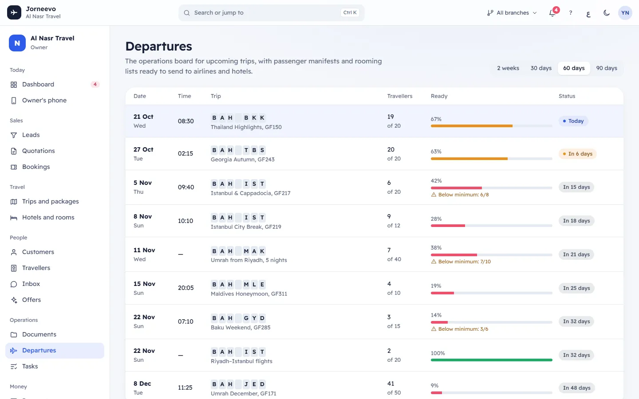Open the YN user avatar menu
The width and height of the screenshot is (639, 399).
tap(625, 13)
